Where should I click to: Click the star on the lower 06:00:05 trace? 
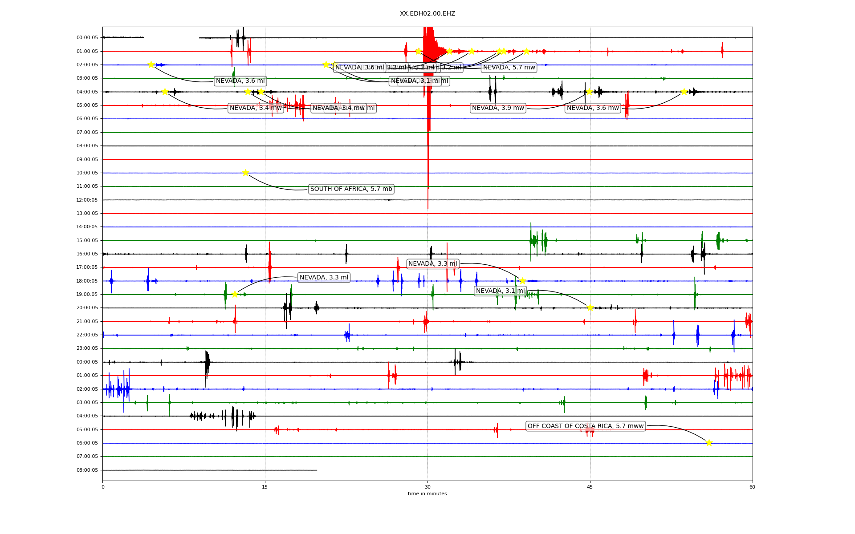709,443
